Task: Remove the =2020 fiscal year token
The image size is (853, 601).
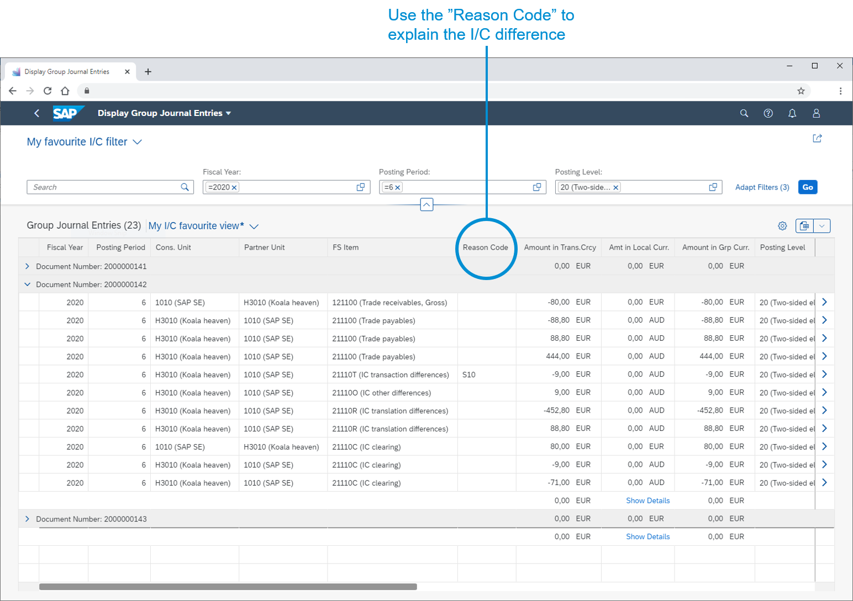Action: pos(234,188)
